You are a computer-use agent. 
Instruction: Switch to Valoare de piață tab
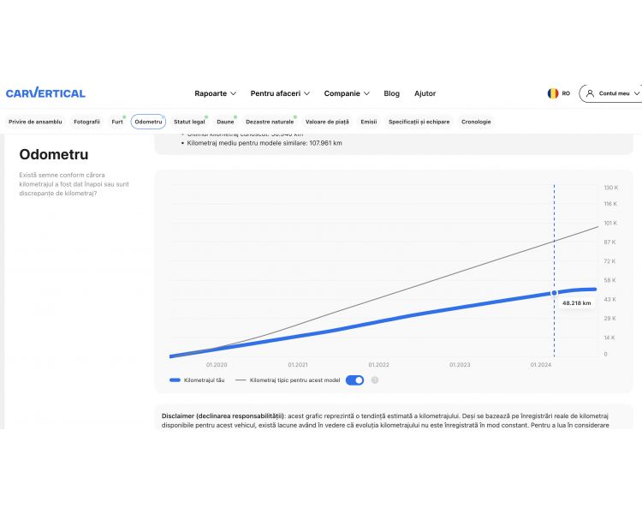[x=327, y=122]
